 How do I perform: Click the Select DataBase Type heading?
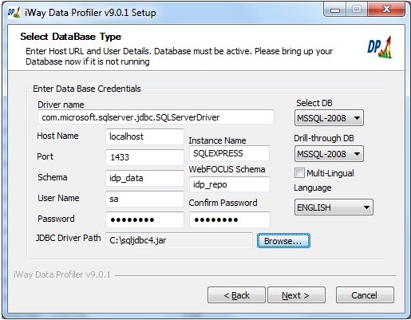tap(70, 37)
